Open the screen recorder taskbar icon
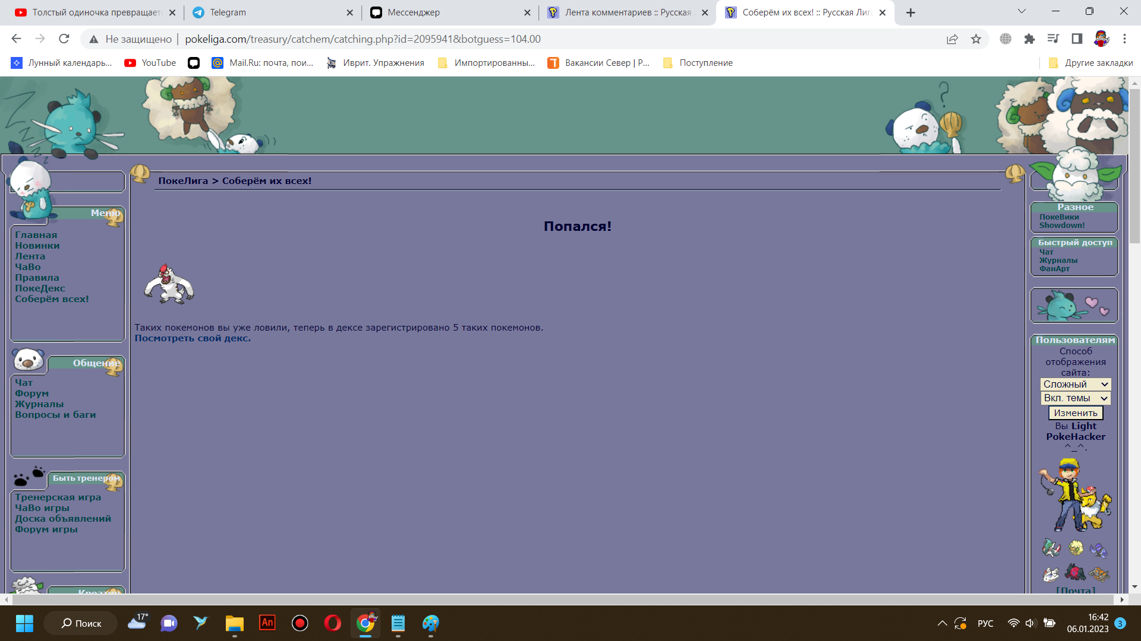The image size is (1141, 641). coord(300,623)
